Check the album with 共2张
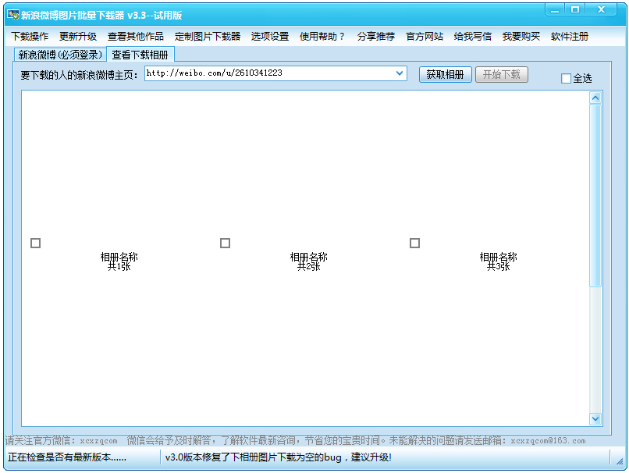This screenshot has height=473, width=629. (225, 243)
